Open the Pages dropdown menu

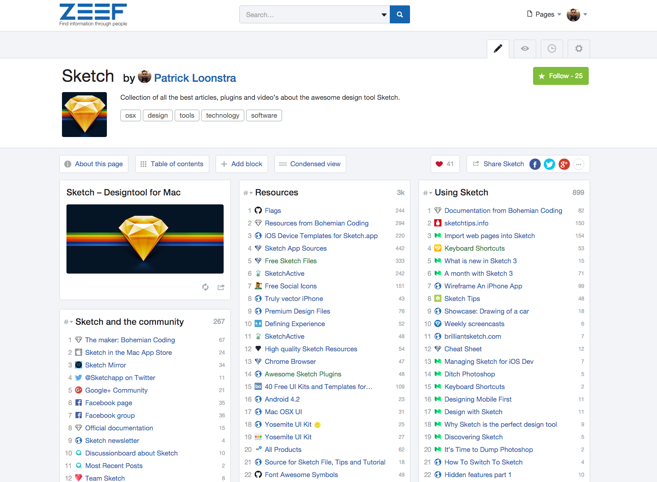(544, 14)
